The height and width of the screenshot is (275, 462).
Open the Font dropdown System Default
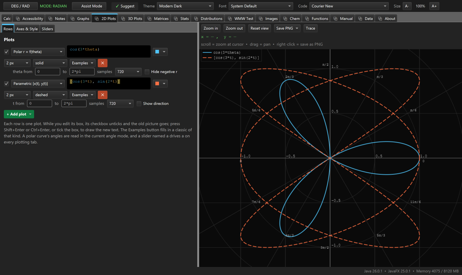(261, 6)
